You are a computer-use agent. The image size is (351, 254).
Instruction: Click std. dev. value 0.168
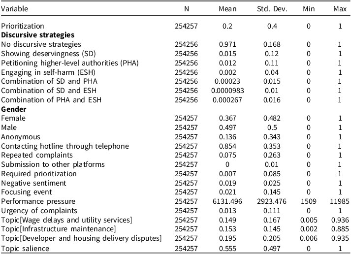272,44
